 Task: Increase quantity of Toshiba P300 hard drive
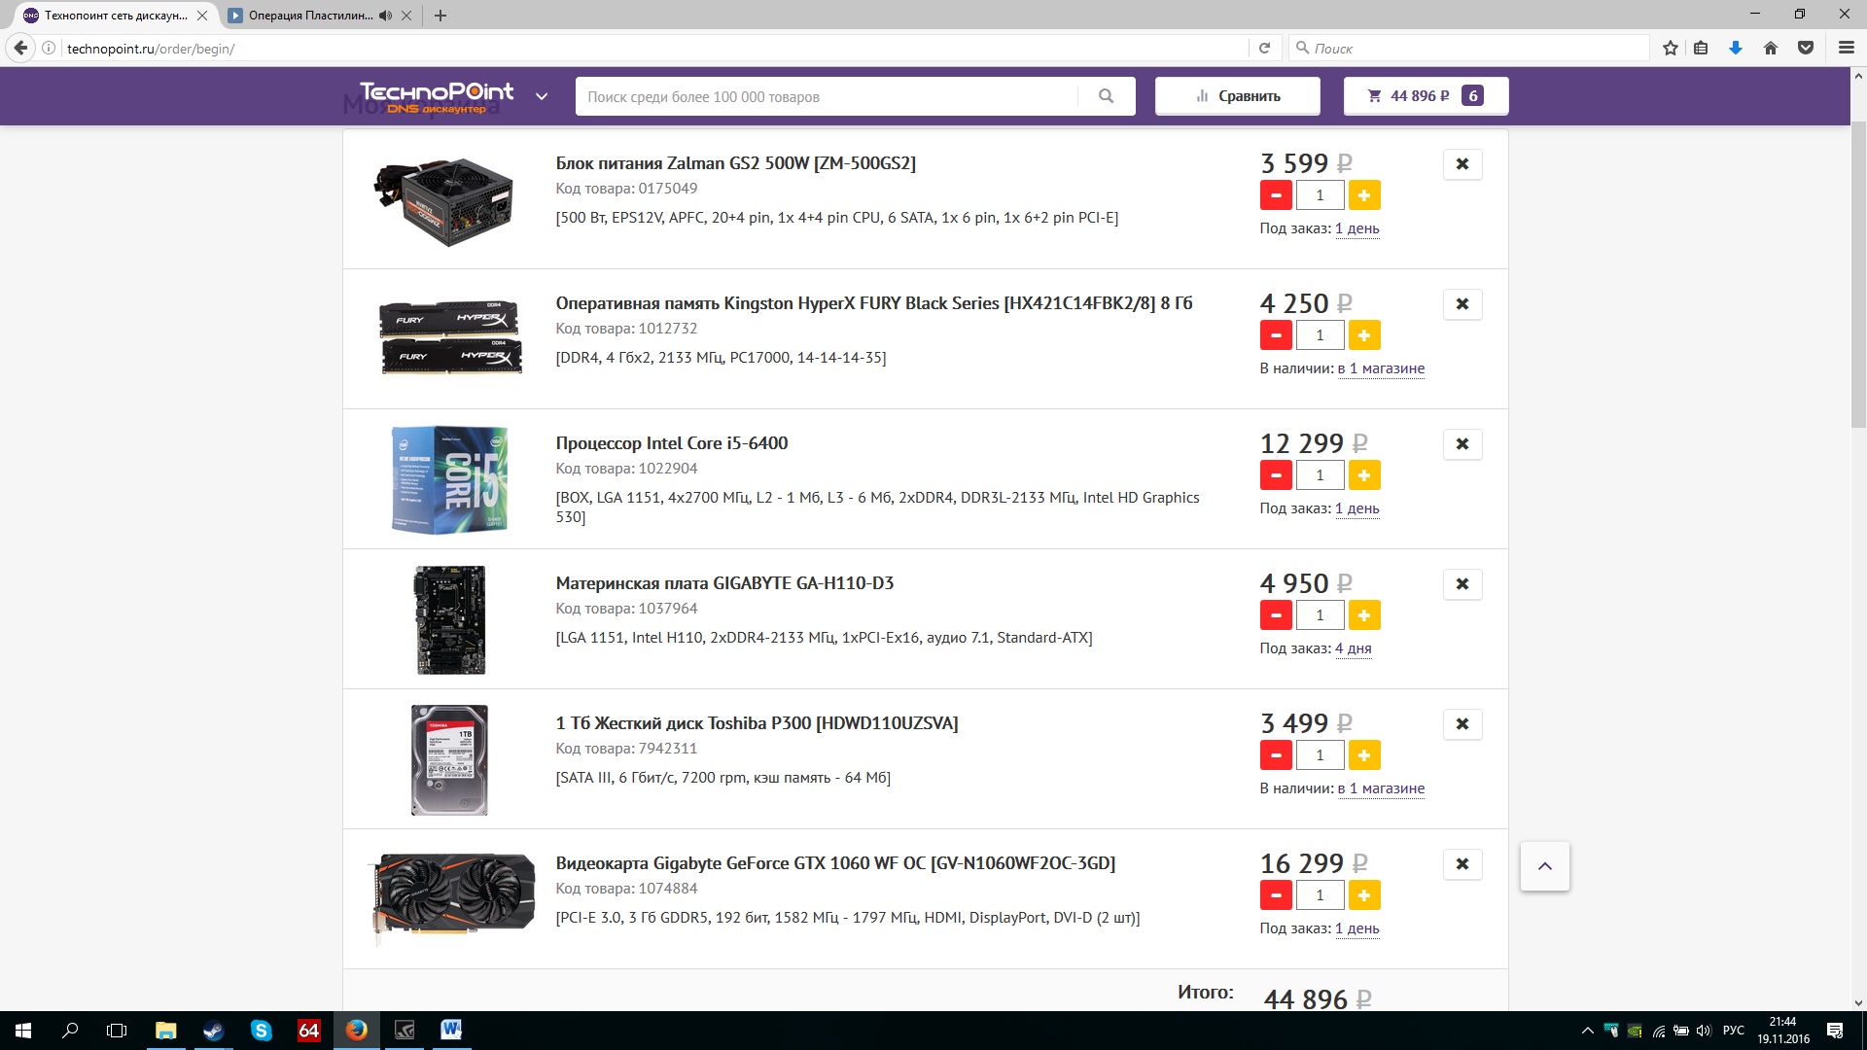(x=1364, y=755)
